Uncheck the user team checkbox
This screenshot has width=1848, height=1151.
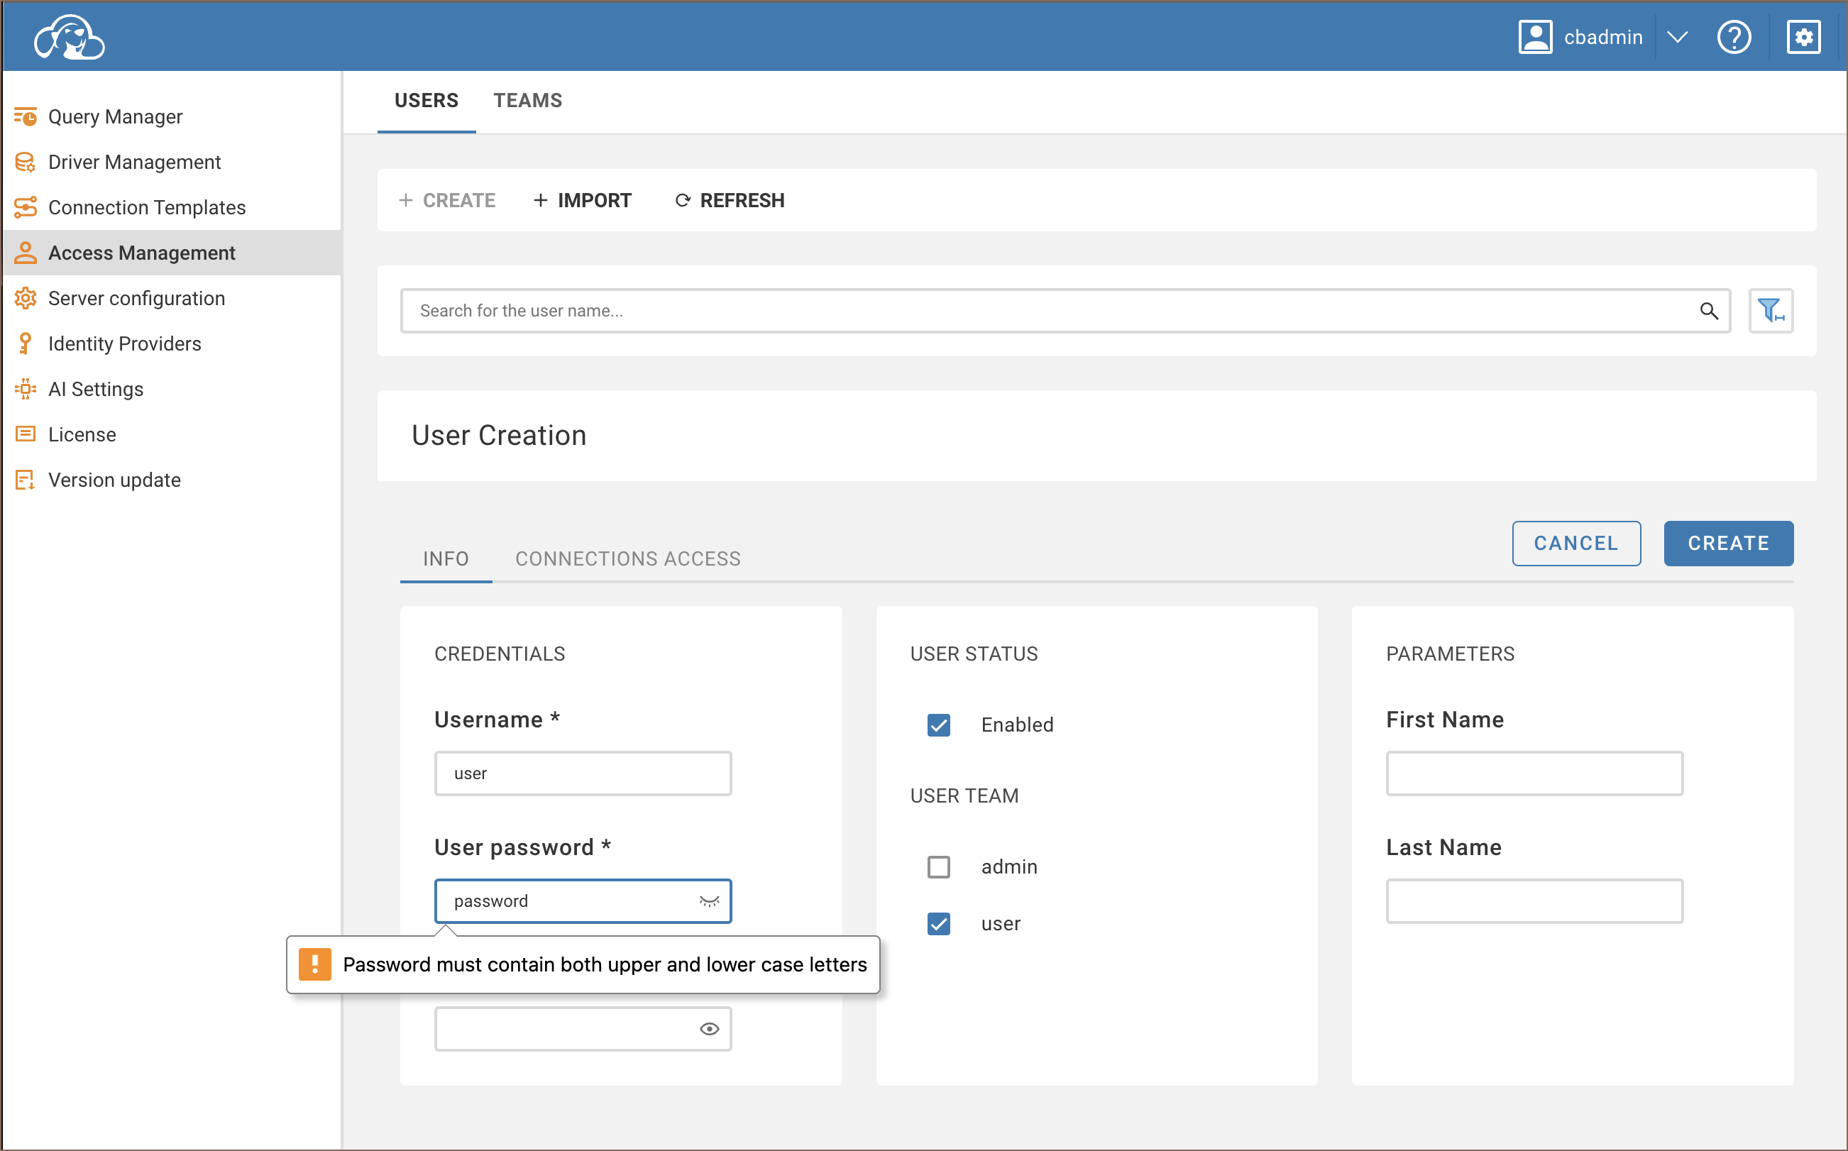[938, 923]
